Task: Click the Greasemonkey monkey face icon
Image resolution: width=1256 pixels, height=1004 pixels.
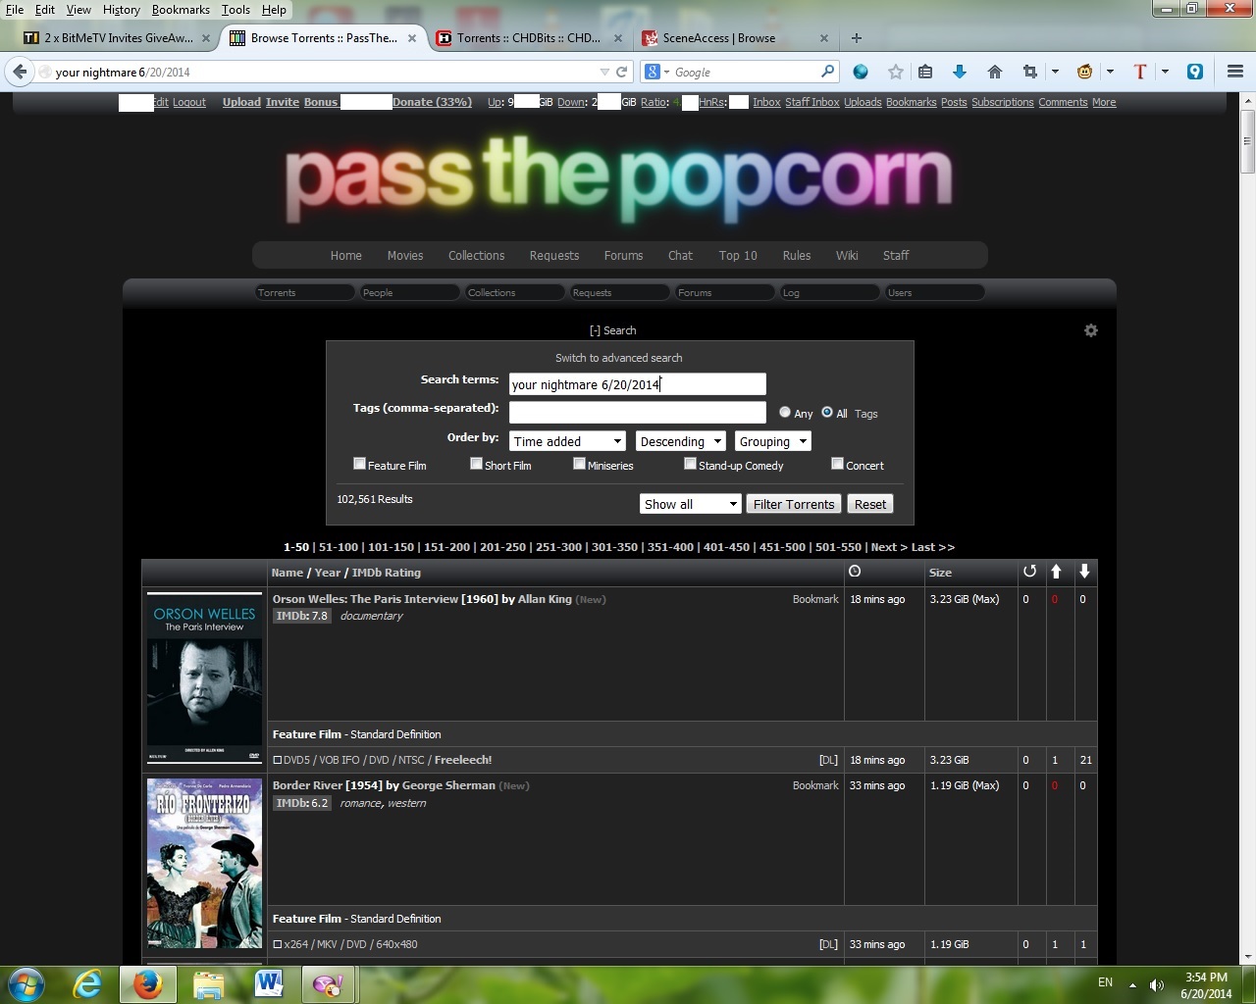Action: pyautogui.click(x=1084, y=72)
